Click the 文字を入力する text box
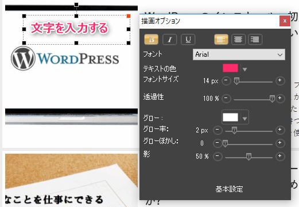This screenshot has height=207, width=299. pos(76,29)
